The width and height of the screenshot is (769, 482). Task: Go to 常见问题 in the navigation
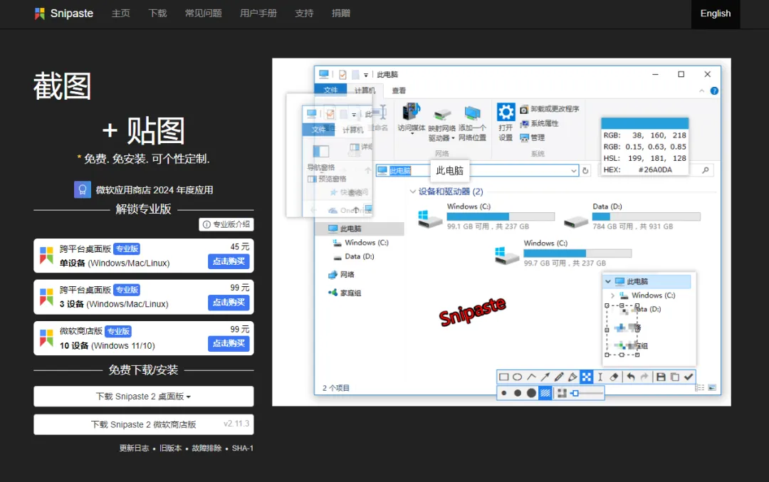203,14
